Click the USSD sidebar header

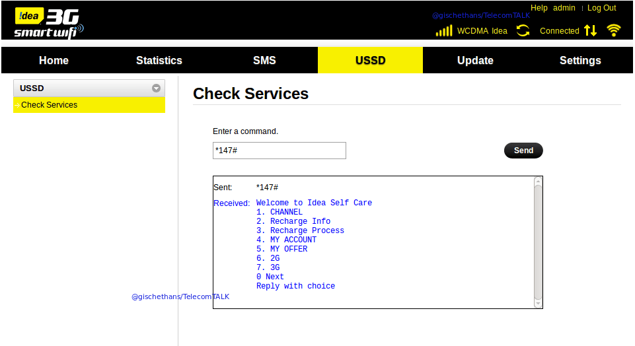[89, 88]
